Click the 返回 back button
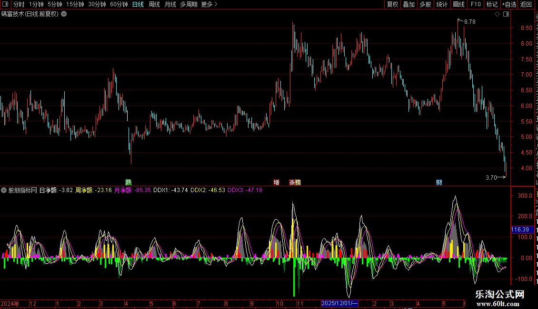538x309 pixels. (526, 4)
